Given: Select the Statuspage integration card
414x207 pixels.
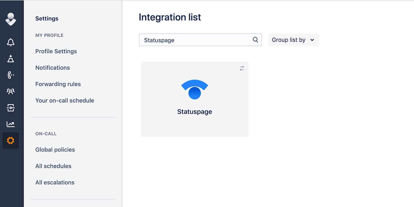Looking at the screenshot, I should tap(195, 99).
